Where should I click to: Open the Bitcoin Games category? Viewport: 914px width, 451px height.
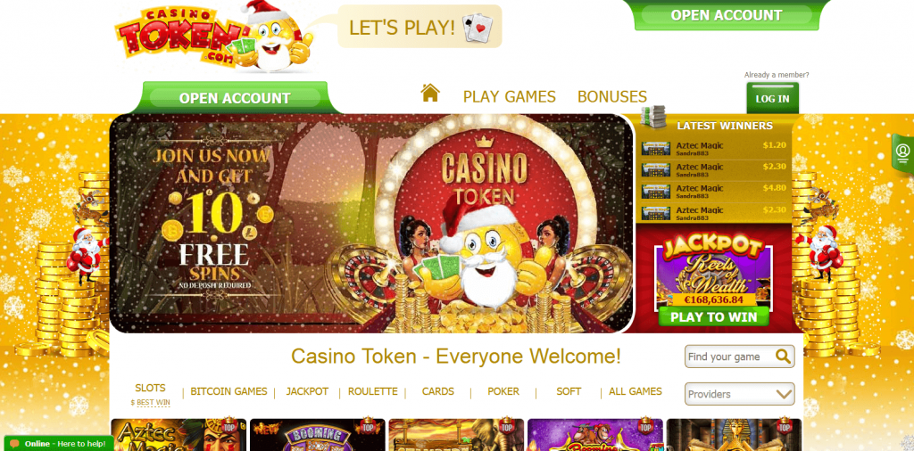coord(228,391)
